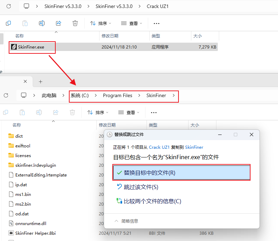Click 修改日期 column header in upper window

(110, 36)
